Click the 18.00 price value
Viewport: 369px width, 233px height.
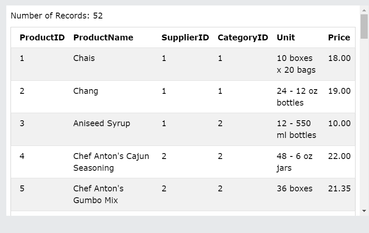click(x=340, y=58)
